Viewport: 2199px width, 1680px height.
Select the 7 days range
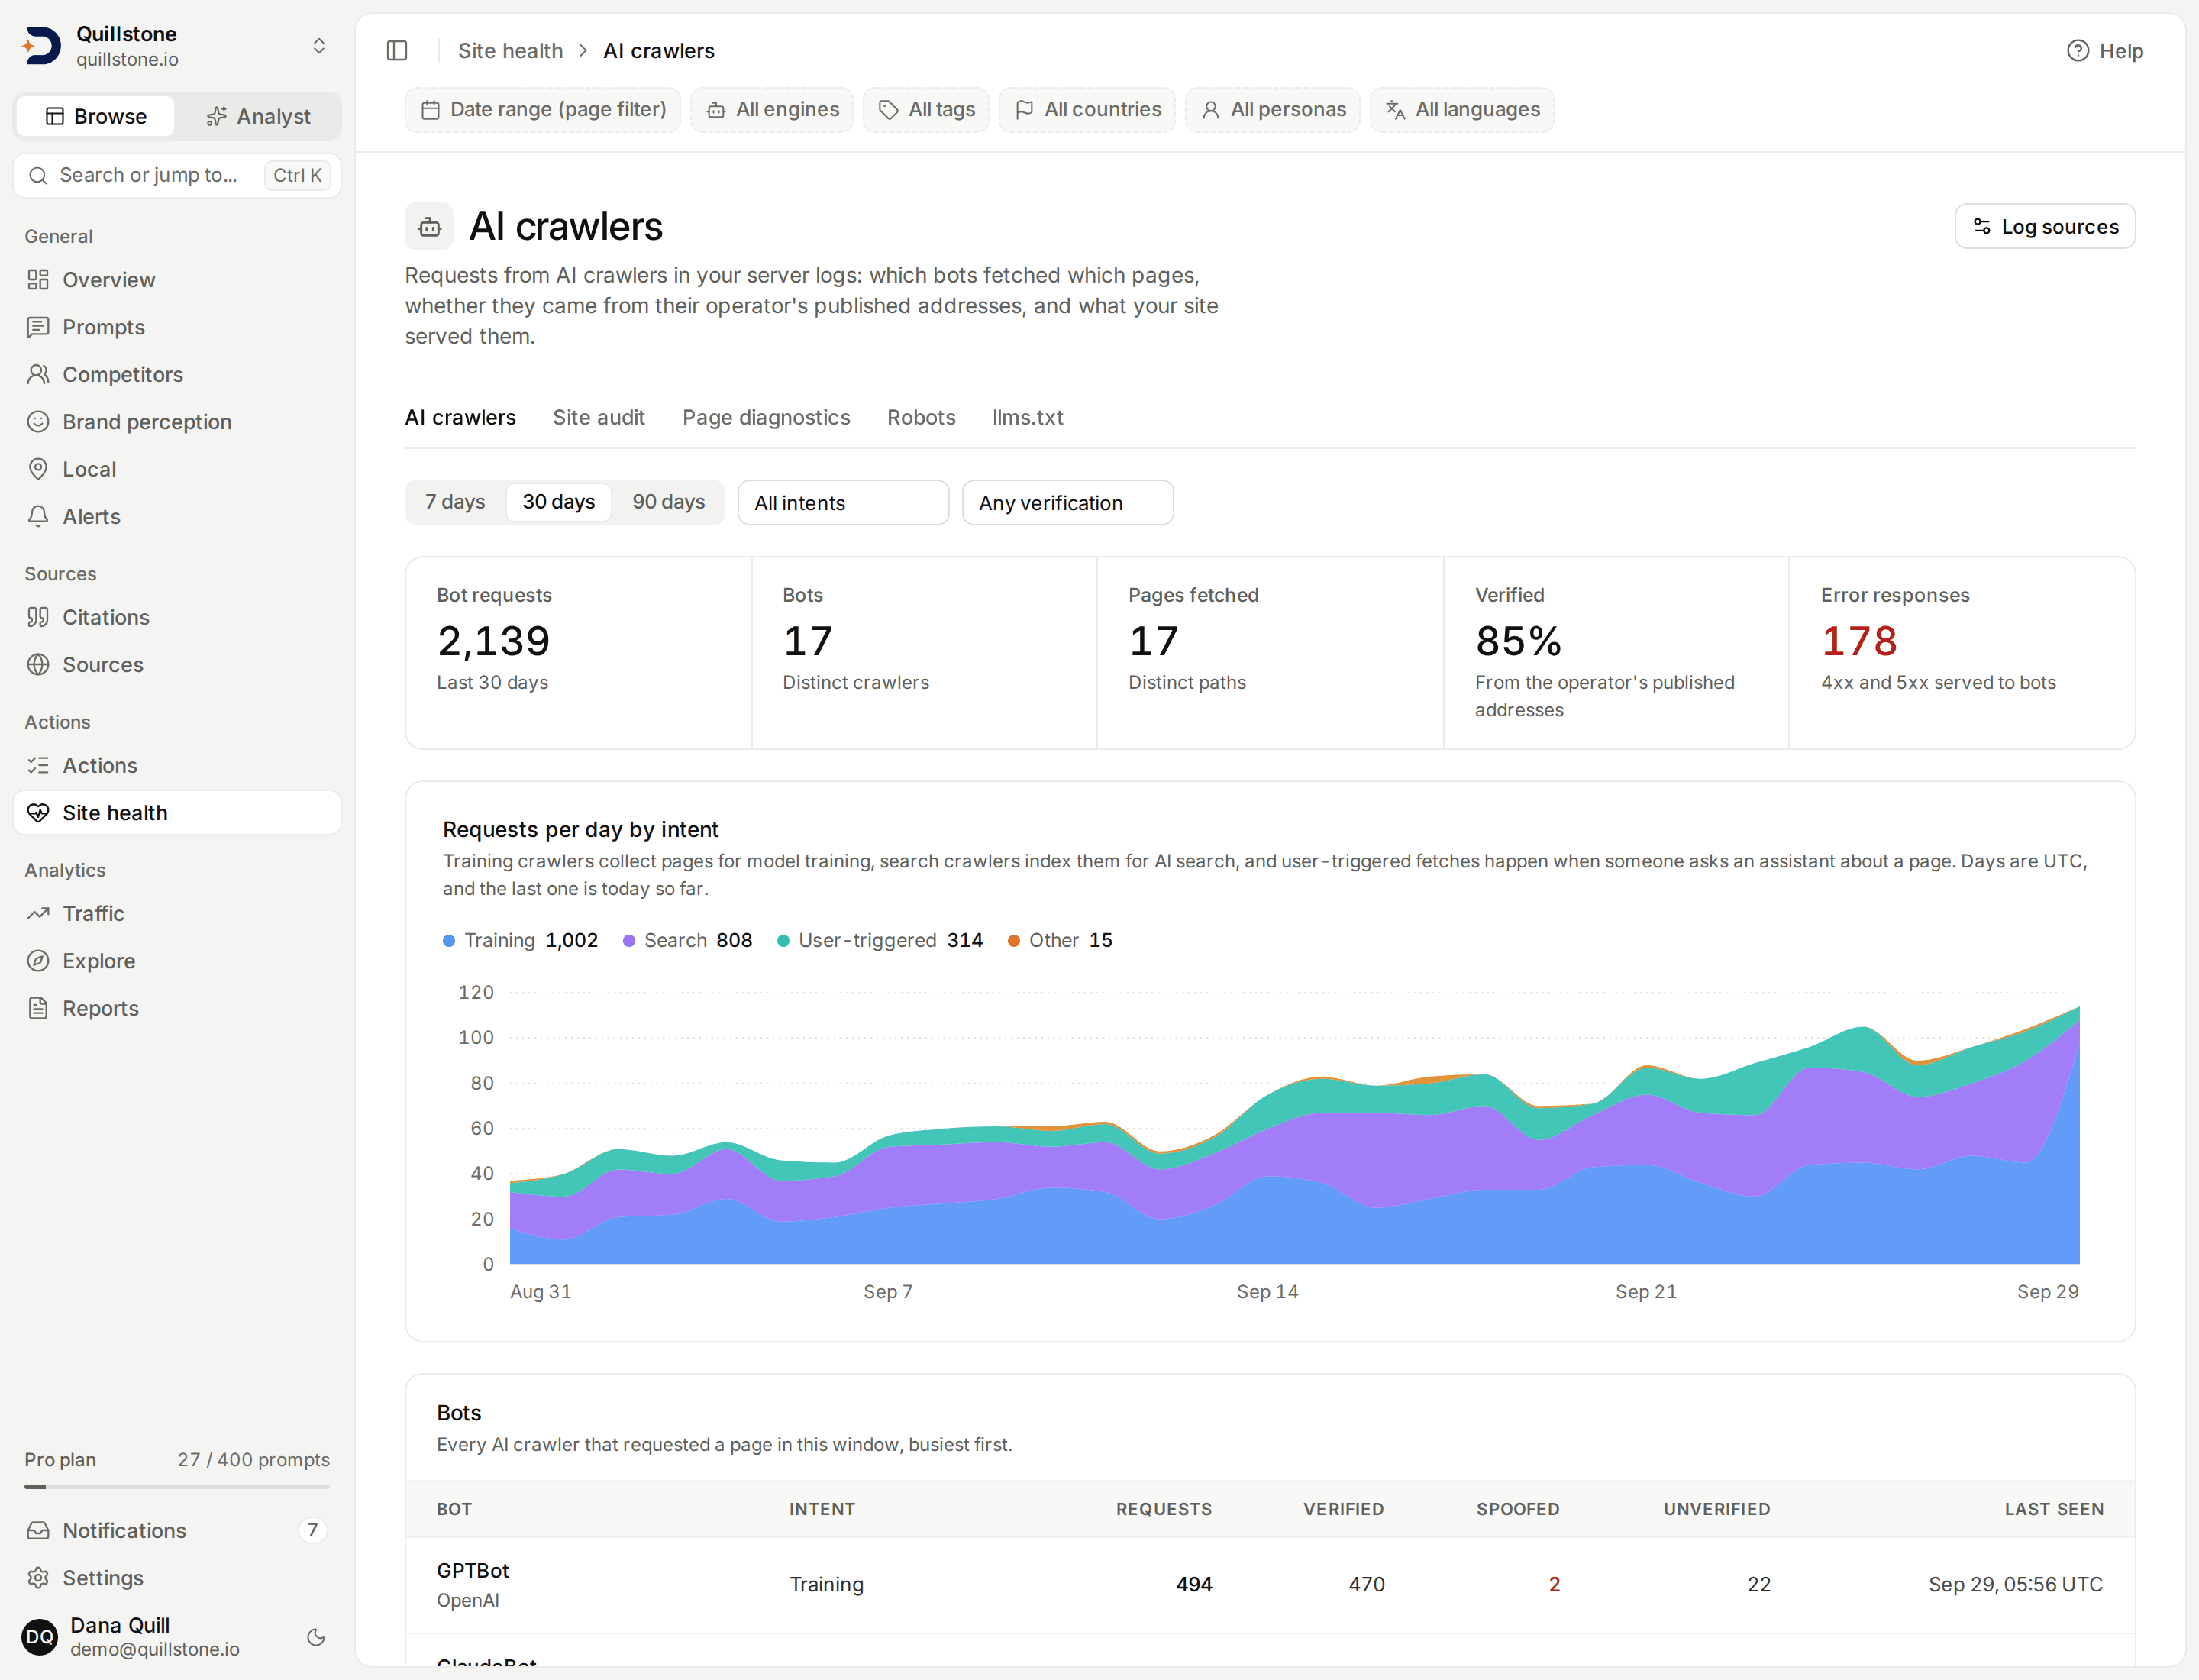point(455,502)
